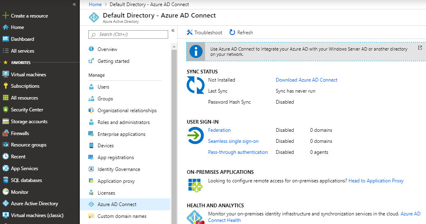Click the Sync Status arrows icon
The image size is (426, 224).
[195, 85]
